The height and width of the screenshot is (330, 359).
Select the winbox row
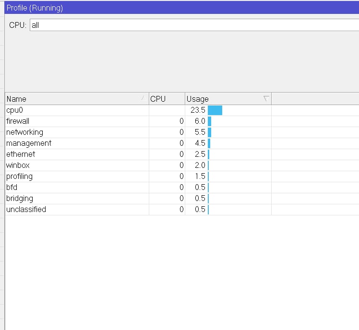(x=182, y=165)
